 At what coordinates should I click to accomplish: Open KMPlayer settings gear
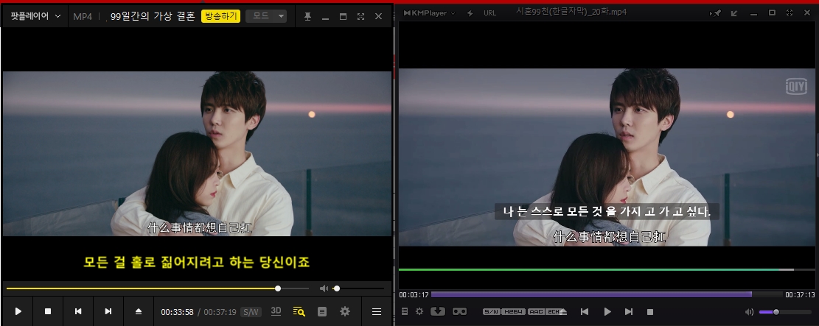tap(419, 311)
